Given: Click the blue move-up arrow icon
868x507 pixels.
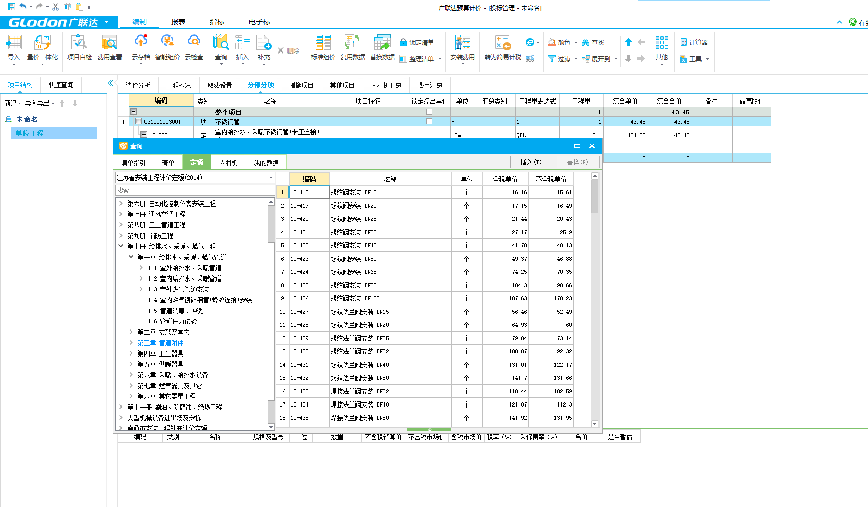Looking at the screenshot, I should 629,42.
